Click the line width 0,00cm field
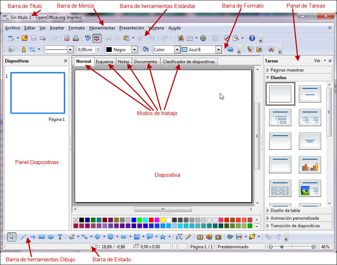This screenshot has width=337, height=265. click(x=86, y=50)
